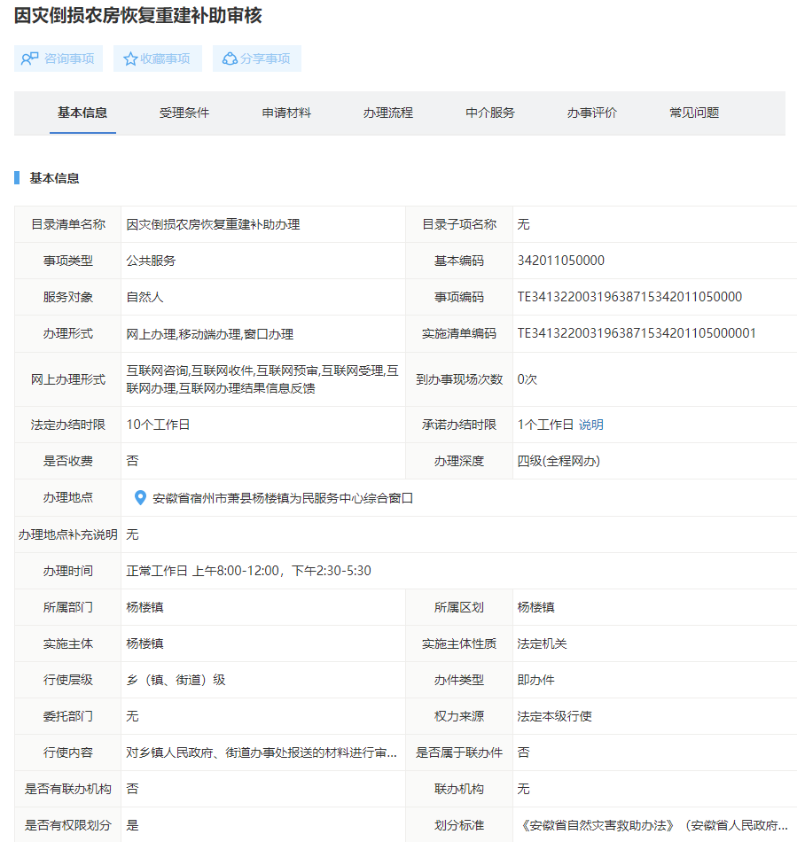
Task: View the 办事评价 tab
Action: pos(592,113)
